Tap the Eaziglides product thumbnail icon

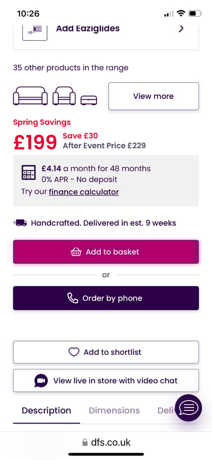(x=35, y=32)
